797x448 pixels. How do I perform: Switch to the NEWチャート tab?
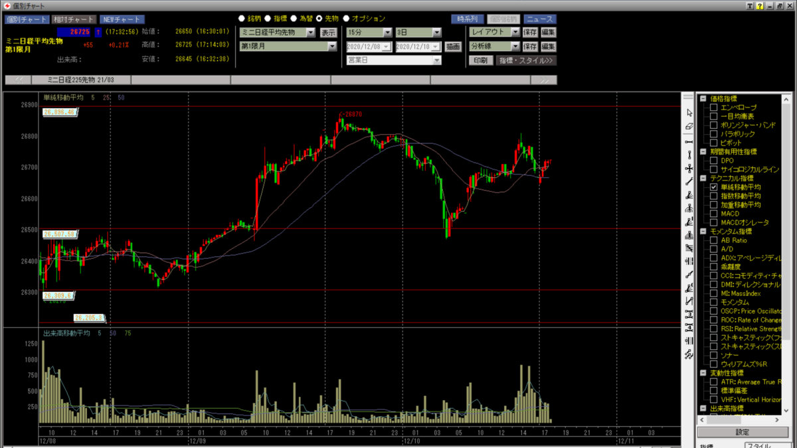tap(122, 19)
